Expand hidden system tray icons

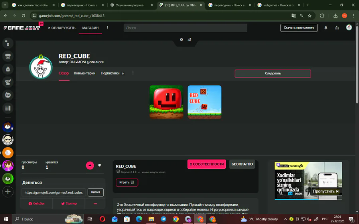point(285,219)
